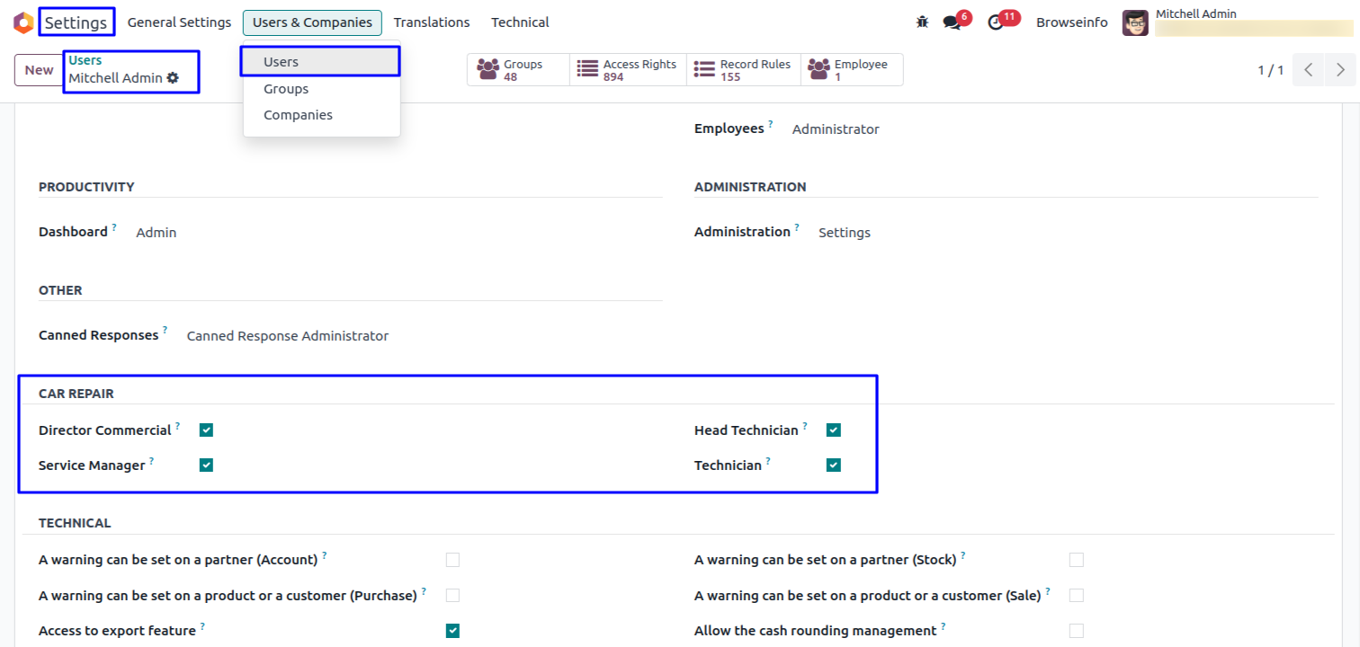This screenshot has height=647, width=1360.
Task: Create a new user with the New button
Action: 39,70
